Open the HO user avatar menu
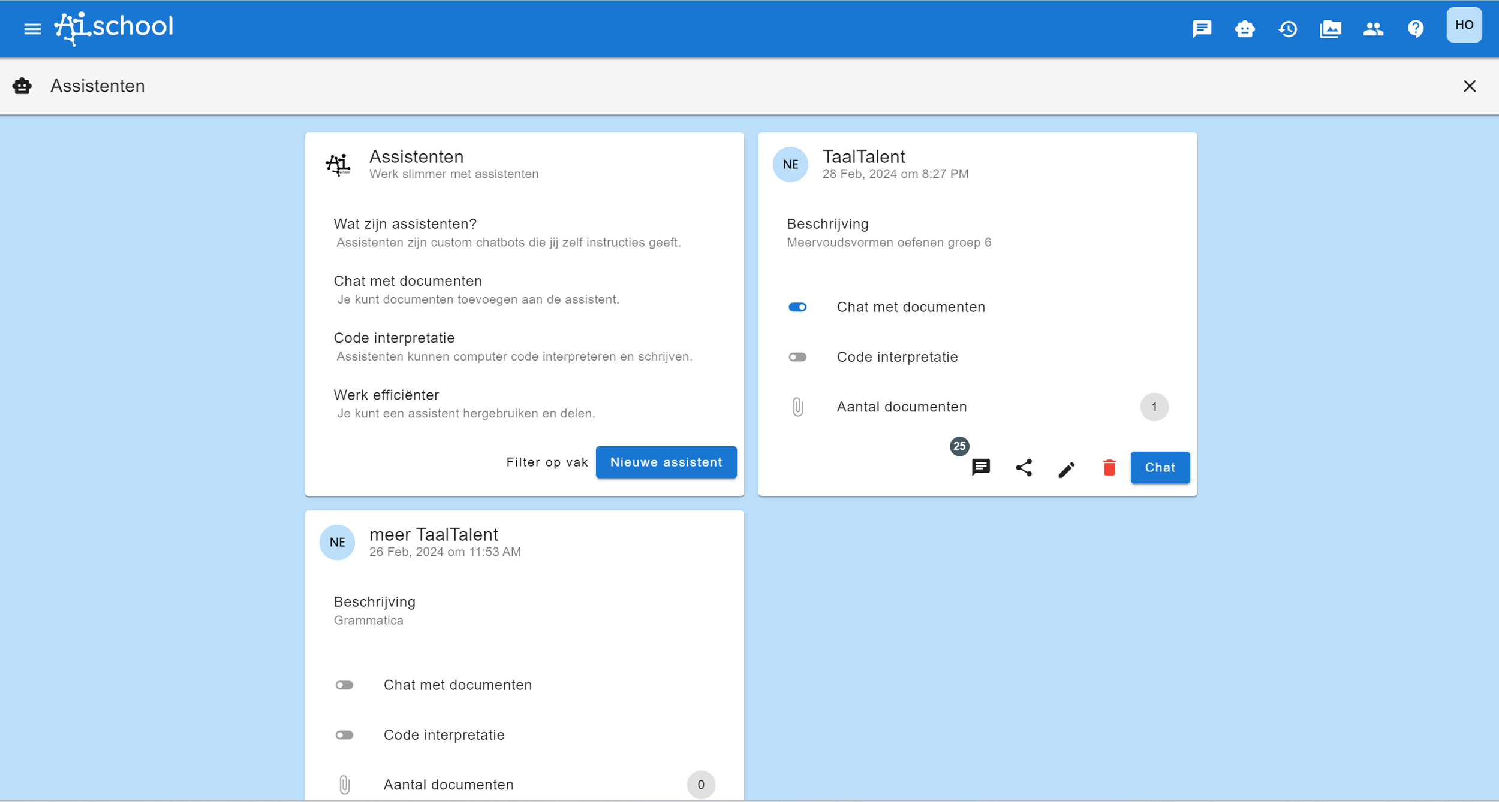Screen dimensions: 1499x802 click(1464, 25)
